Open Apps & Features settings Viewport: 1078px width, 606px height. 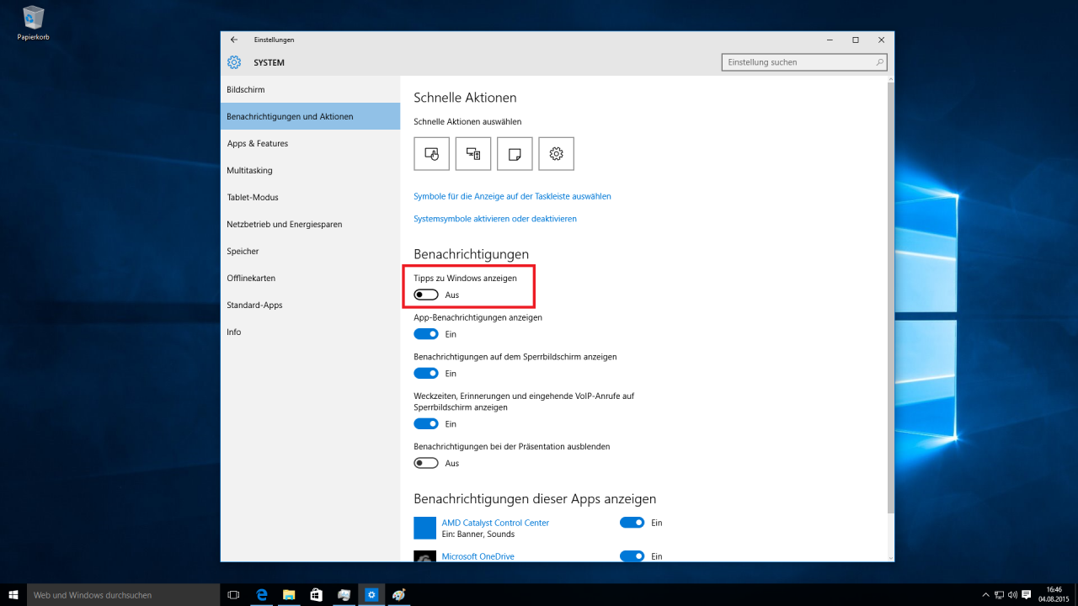point(310,143)
